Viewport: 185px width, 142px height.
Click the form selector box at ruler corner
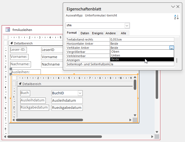(x=5, y=37)
